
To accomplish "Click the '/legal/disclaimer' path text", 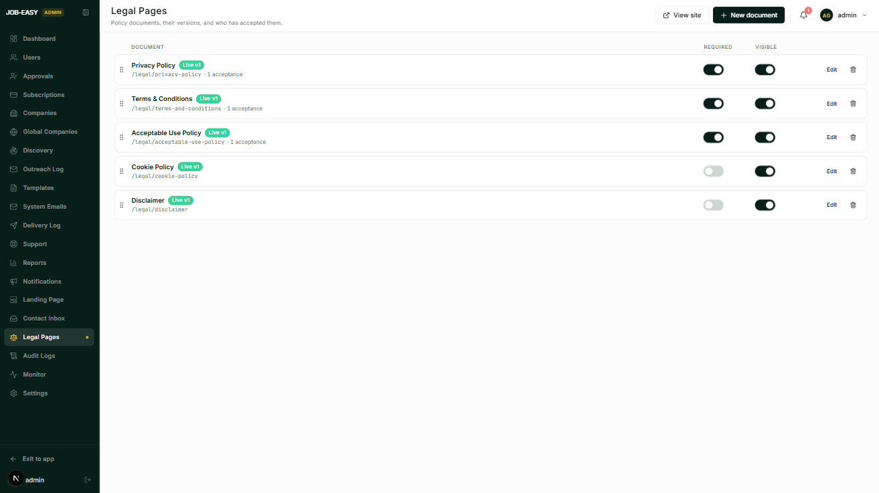I will coord(159,209).
